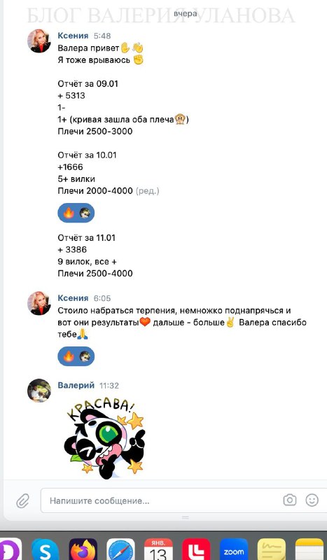The height and width of the screenshot is (560, 327).
Task: Open Ксения's name link at 5:48
Action: pyautogui.click(x=73, y=36)
